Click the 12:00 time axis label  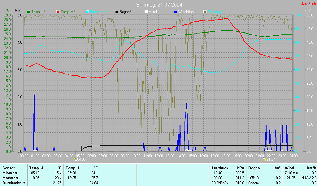(x=158, y=155)
